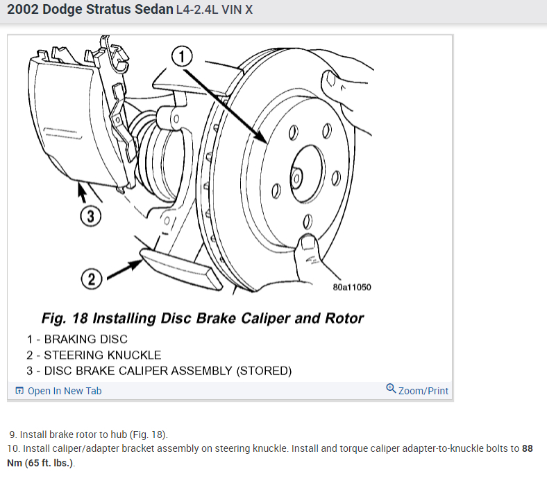Click callout circle number 2 in diagram

(92, 279)
